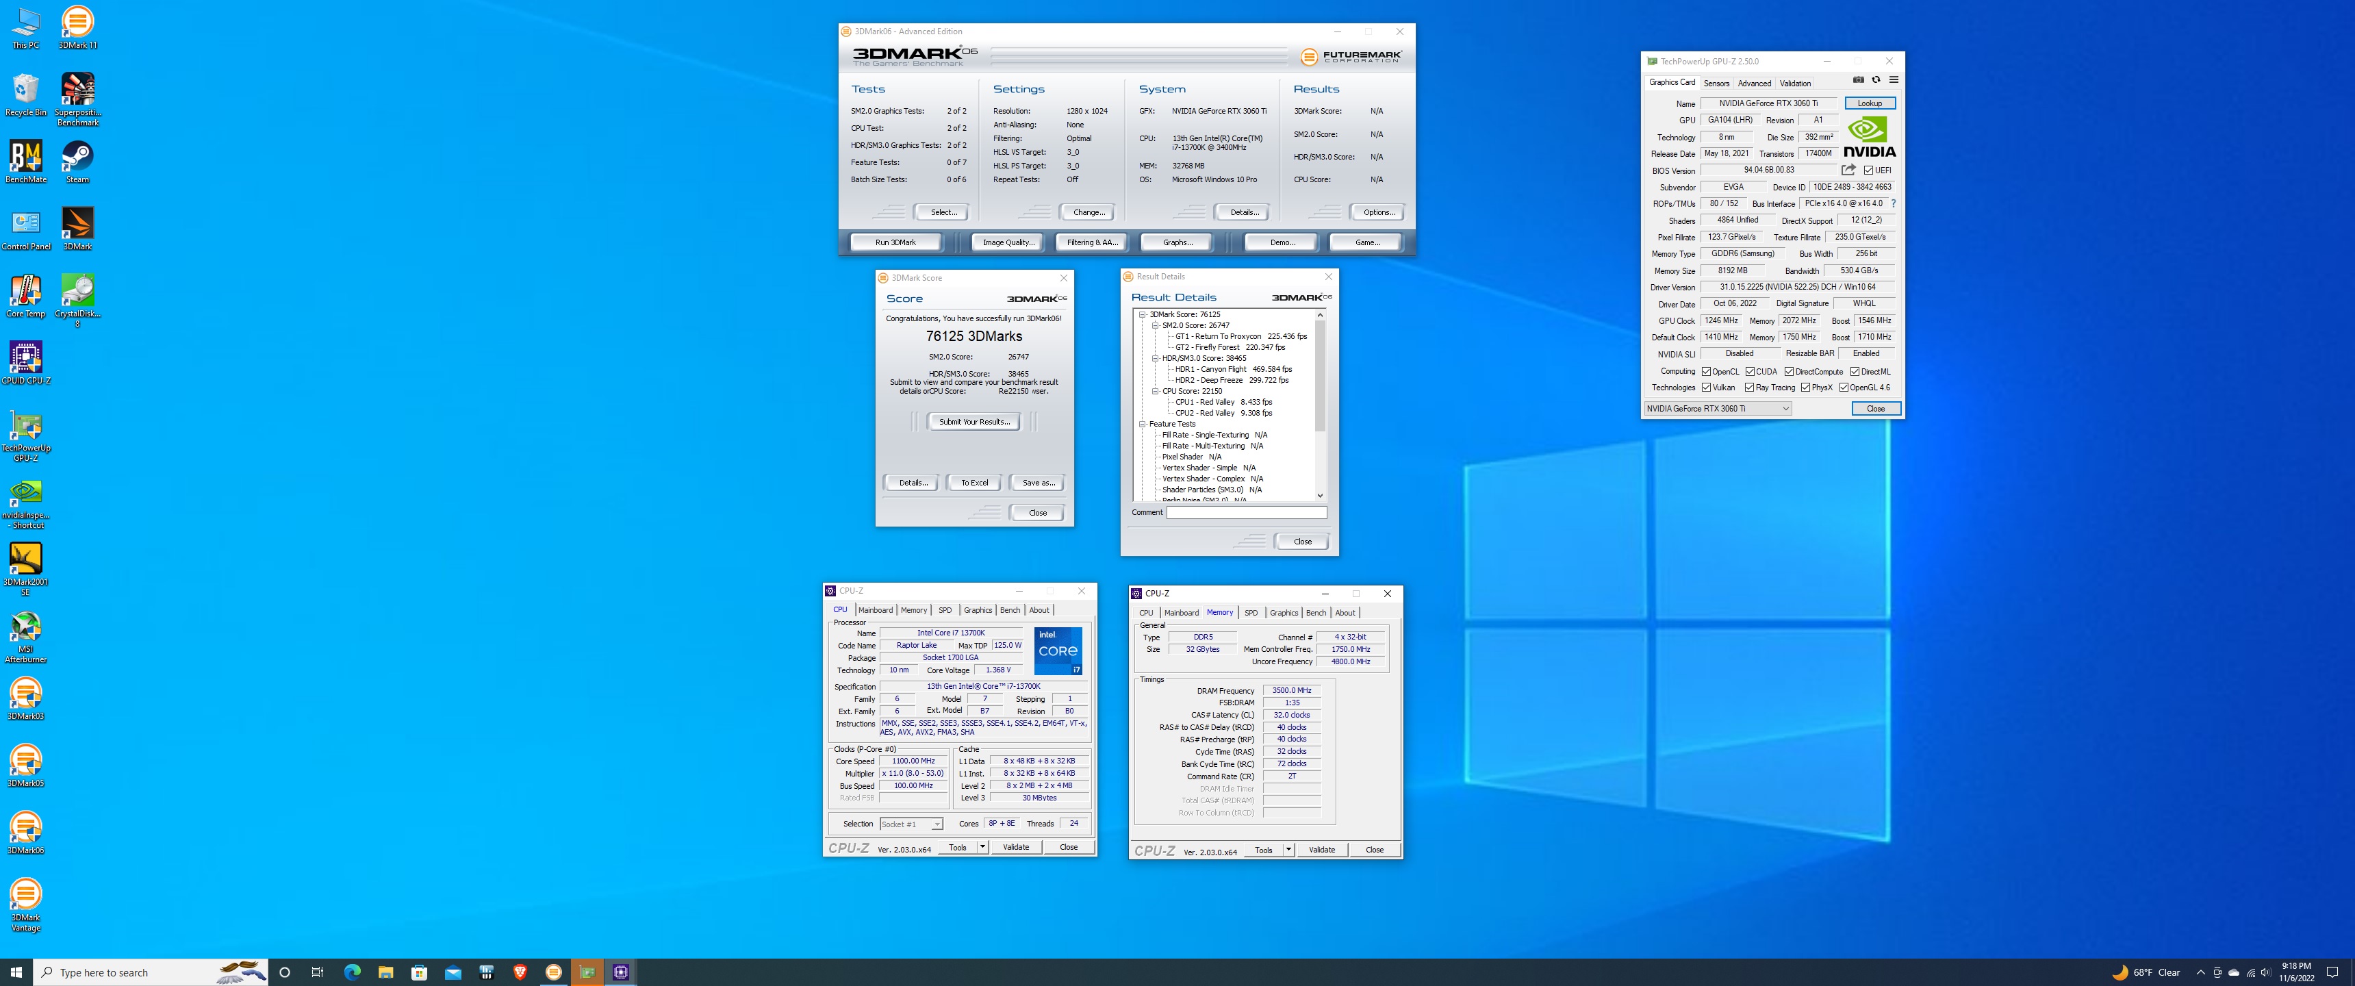
Task: Click the Result Details vertical scrollbar
Action: pos(1319,375)
